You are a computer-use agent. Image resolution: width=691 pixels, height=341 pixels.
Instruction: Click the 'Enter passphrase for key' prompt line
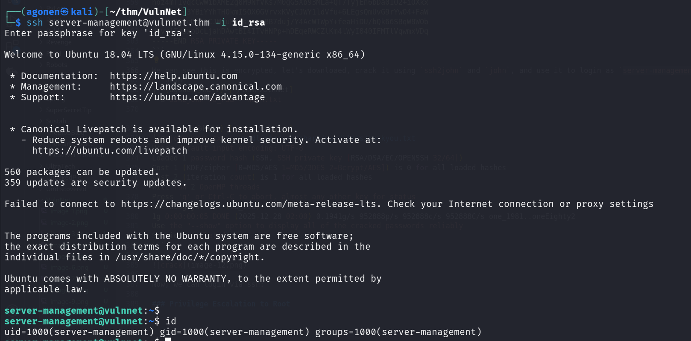click(98, 33)
